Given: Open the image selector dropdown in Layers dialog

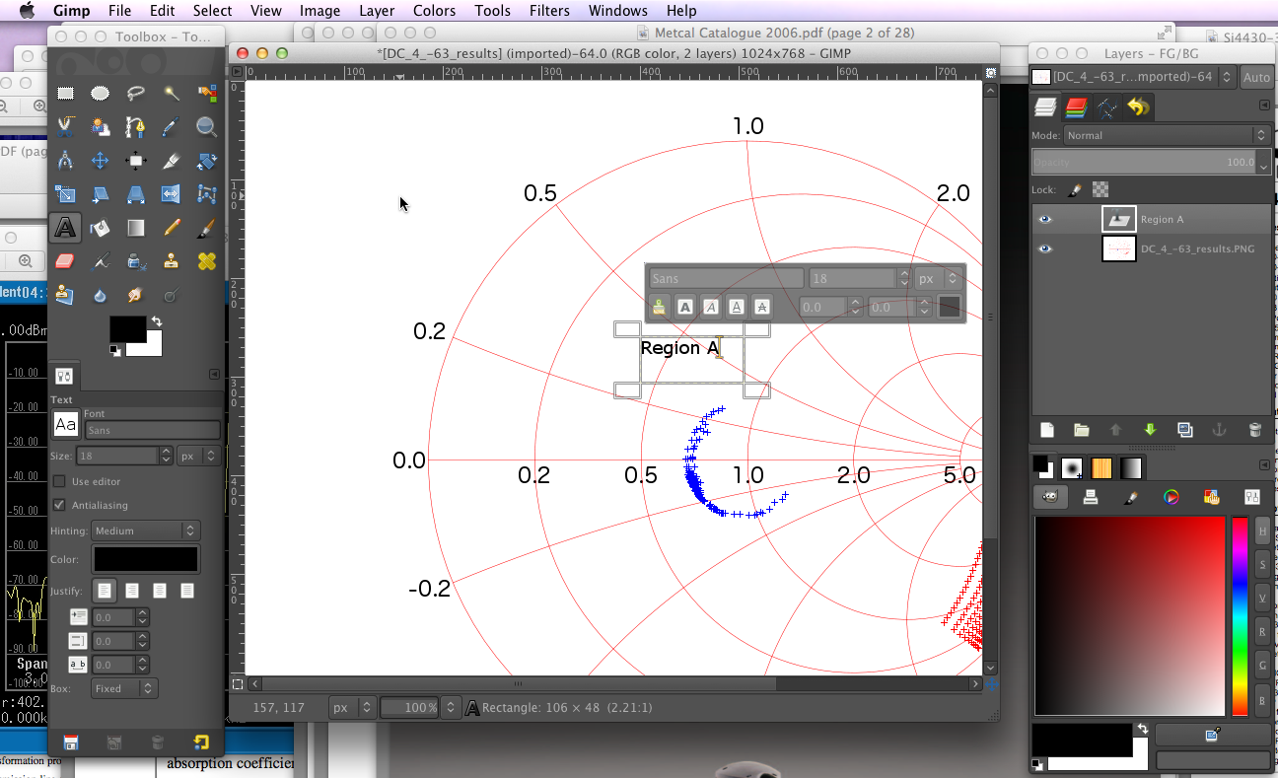Looking at the screenshot, I should [1134, 77].
